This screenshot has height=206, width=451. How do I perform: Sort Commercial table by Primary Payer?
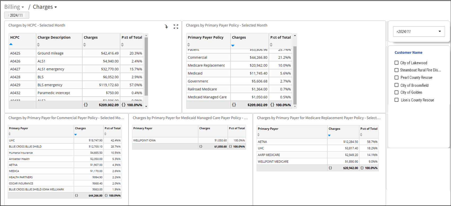tap(10, 134)
